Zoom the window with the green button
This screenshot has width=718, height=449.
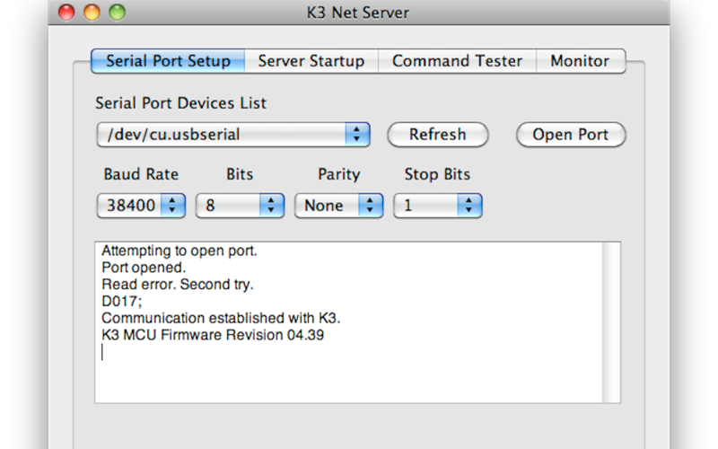pos(117,13)
